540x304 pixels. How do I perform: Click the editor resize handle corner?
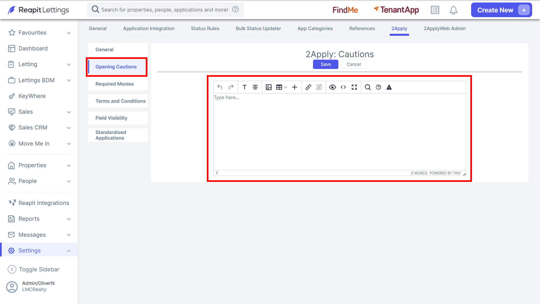coord(464,174)
